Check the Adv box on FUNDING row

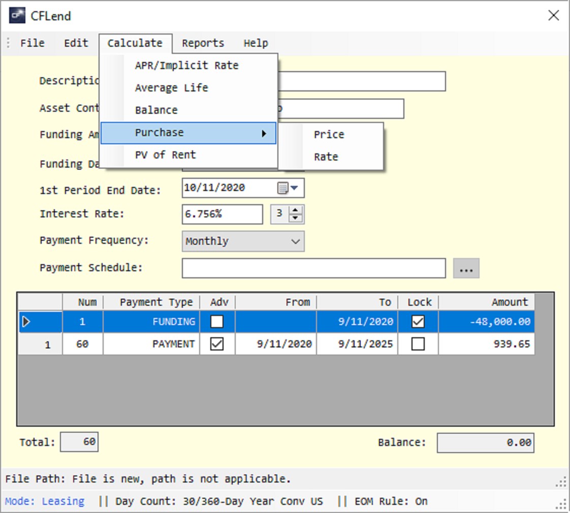(x=217, y=322)
